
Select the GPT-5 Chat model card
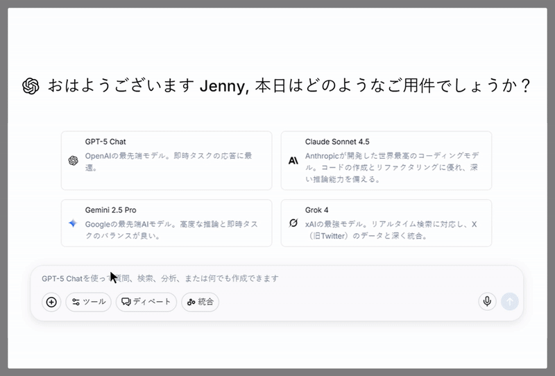coord(166,160)
